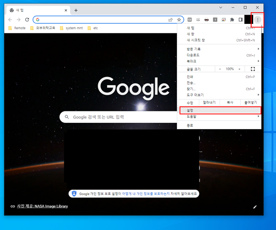Click the black profile avatar button
The width and height of the screenshot is (276, 230).
pos(248,20)
